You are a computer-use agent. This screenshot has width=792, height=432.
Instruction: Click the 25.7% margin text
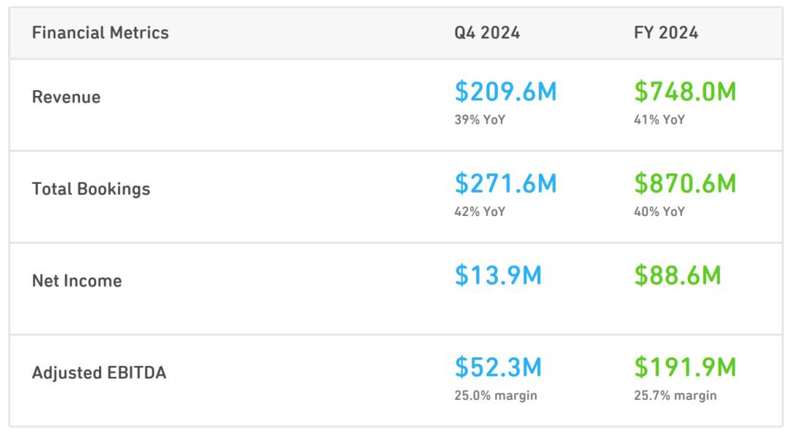675,395
